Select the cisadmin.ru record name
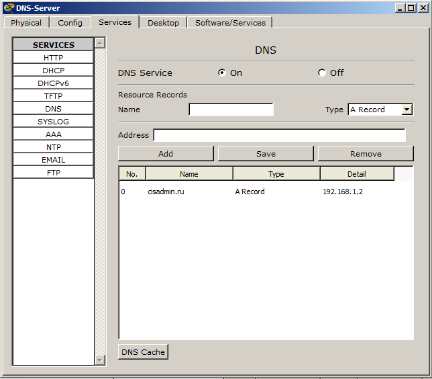Screen dimensions: 432x379 click(x=166, y=192)
